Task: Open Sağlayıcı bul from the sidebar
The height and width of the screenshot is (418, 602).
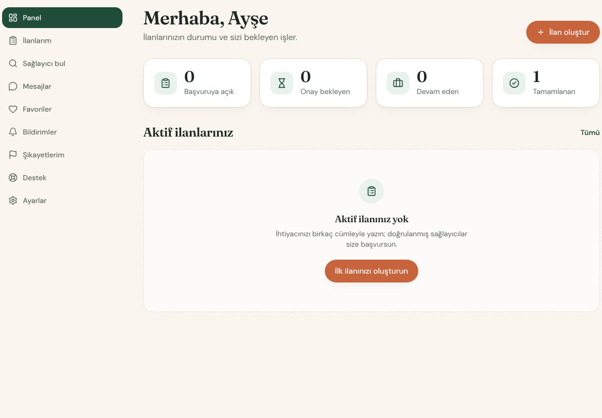Action: 62,63
